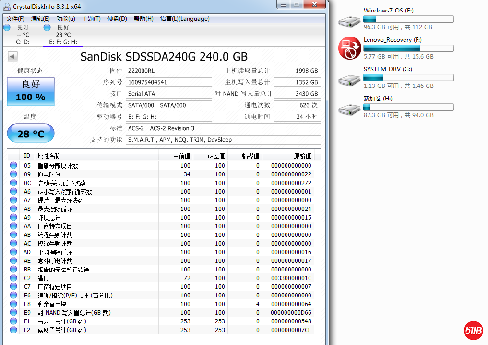The image size is (488, 345).
Task: Open the Lenovo_Recovery (F:) drive icon
Action: coord(349,49)
